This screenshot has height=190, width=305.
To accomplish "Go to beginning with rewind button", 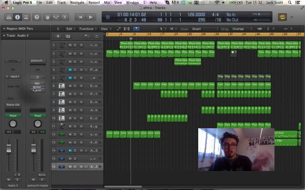I will tap(80, 17).
